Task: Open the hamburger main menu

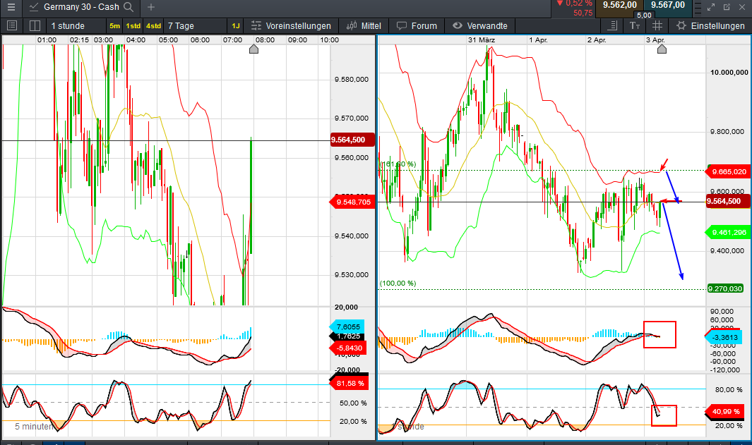Action: click(x=11, y=7)
